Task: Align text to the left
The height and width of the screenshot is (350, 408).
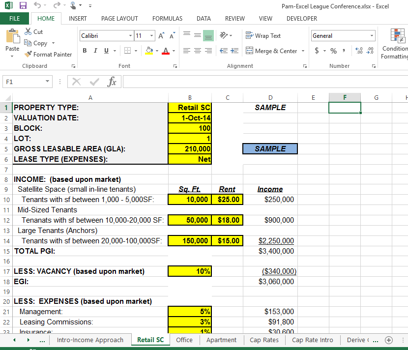Action: [x=187, y=51]
